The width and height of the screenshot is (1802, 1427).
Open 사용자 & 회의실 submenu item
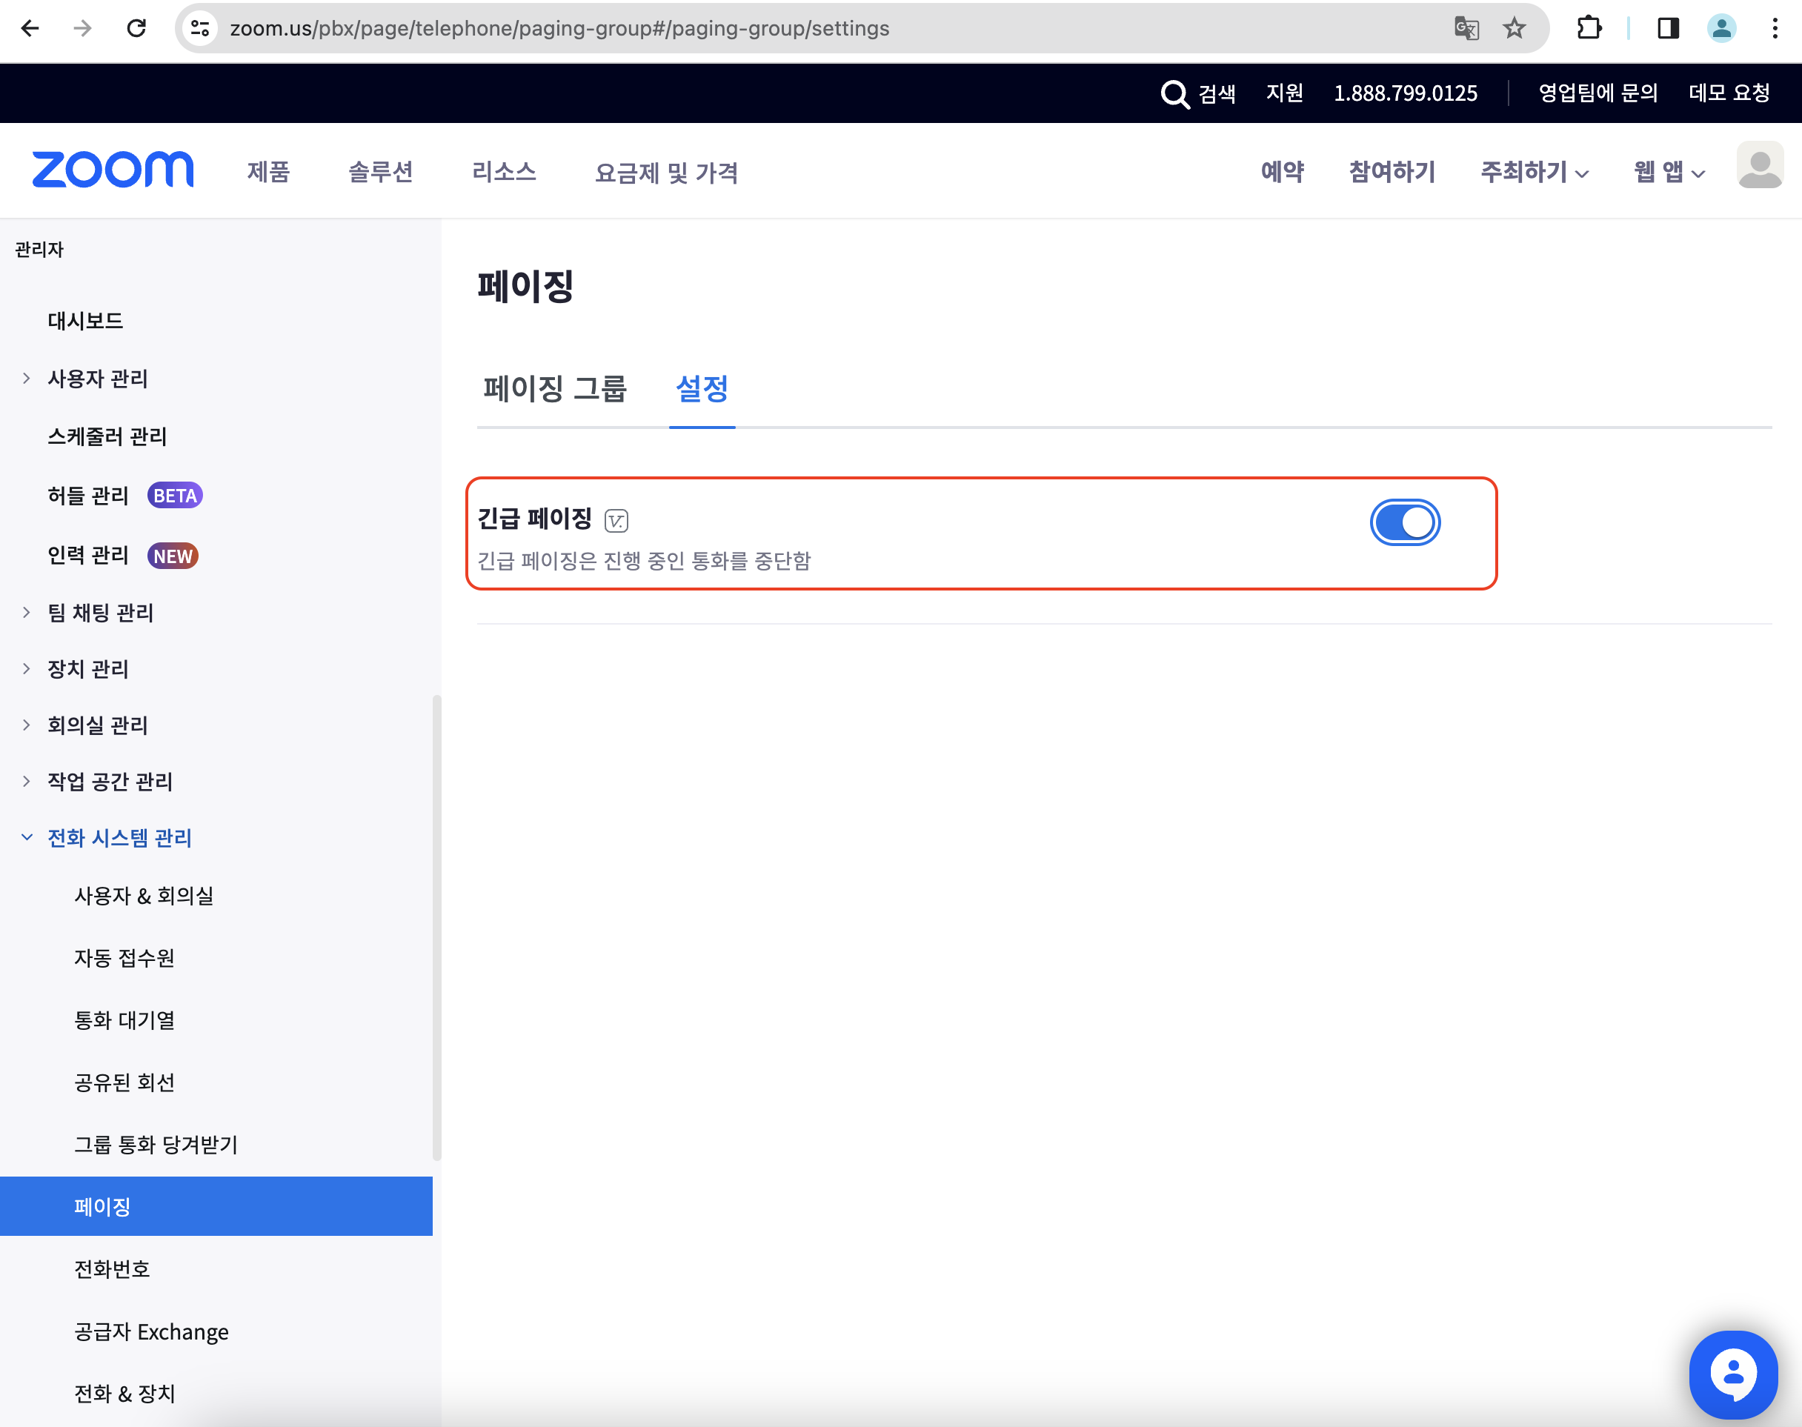pos(144,896)
